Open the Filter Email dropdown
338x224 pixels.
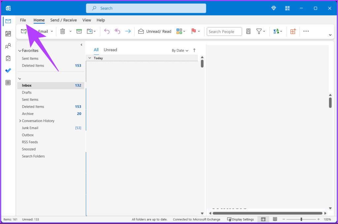tap(261, 31)
